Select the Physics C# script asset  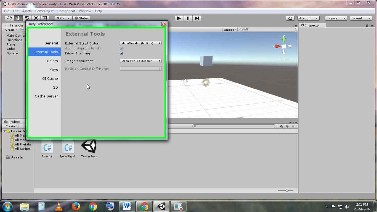[47, 149]
